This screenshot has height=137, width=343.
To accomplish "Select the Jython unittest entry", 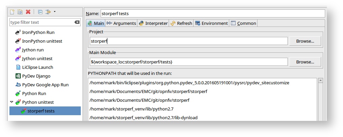I will (x=37, y=58).
